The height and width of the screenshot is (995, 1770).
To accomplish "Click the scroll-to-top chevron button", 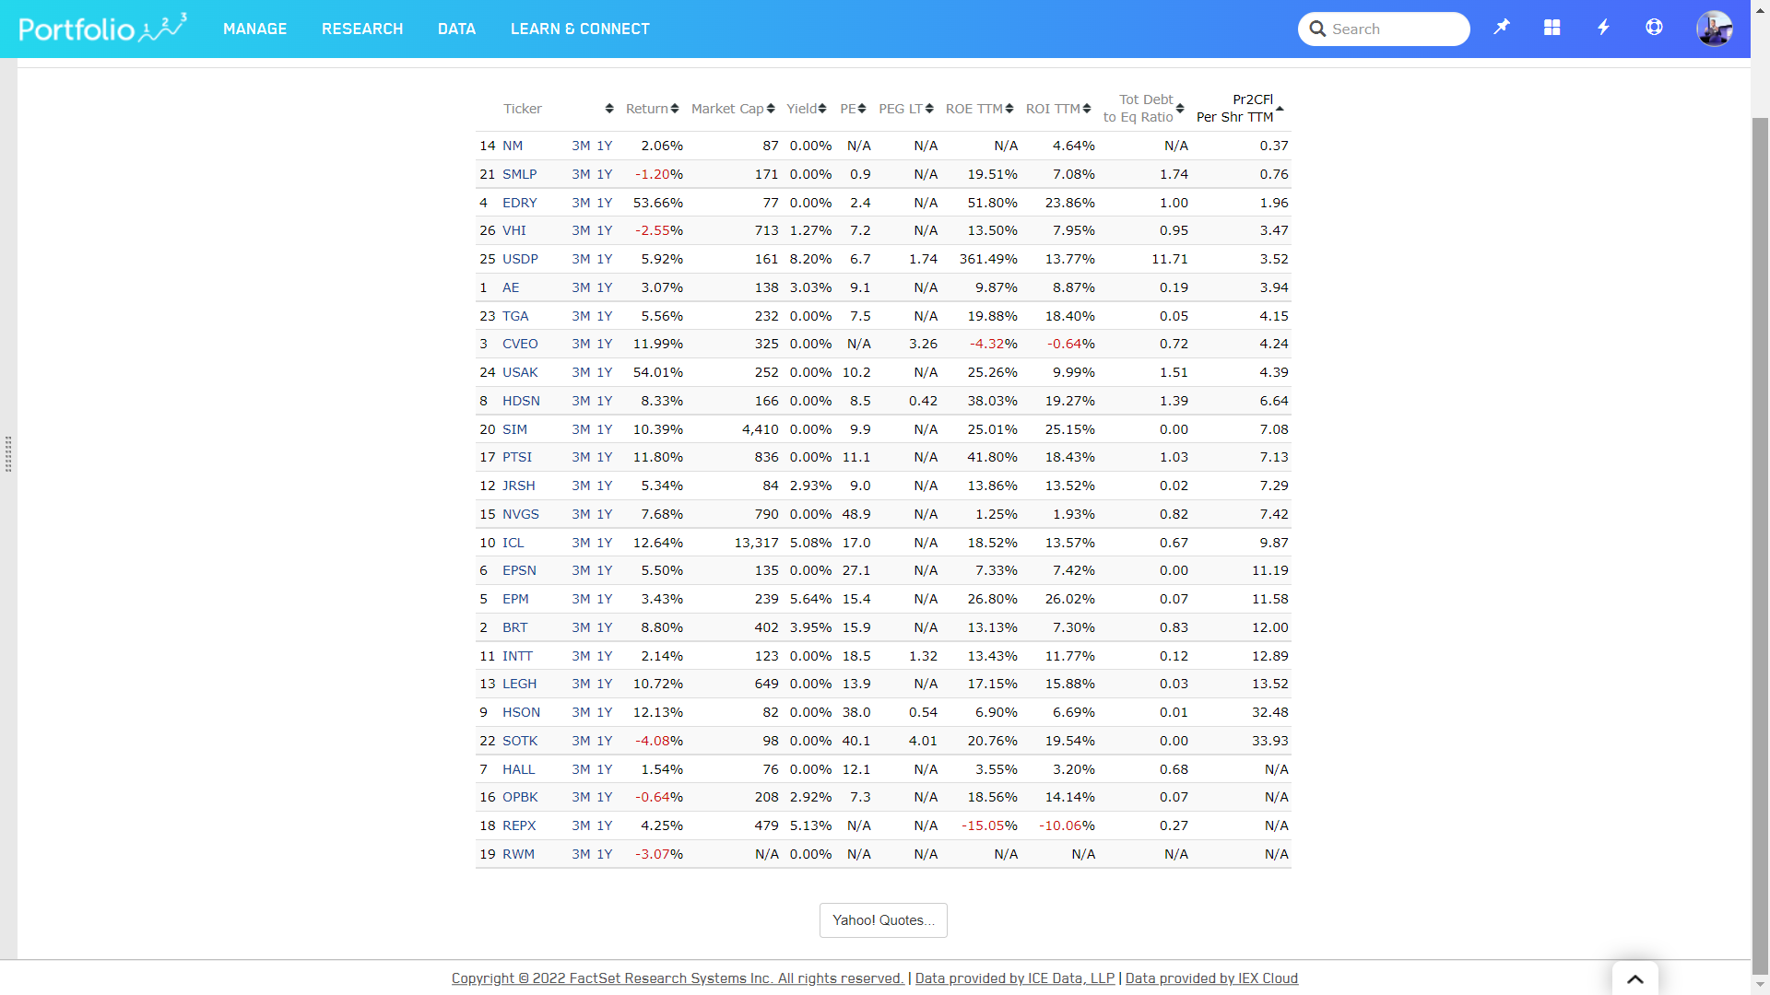I will pos(1634,978).
